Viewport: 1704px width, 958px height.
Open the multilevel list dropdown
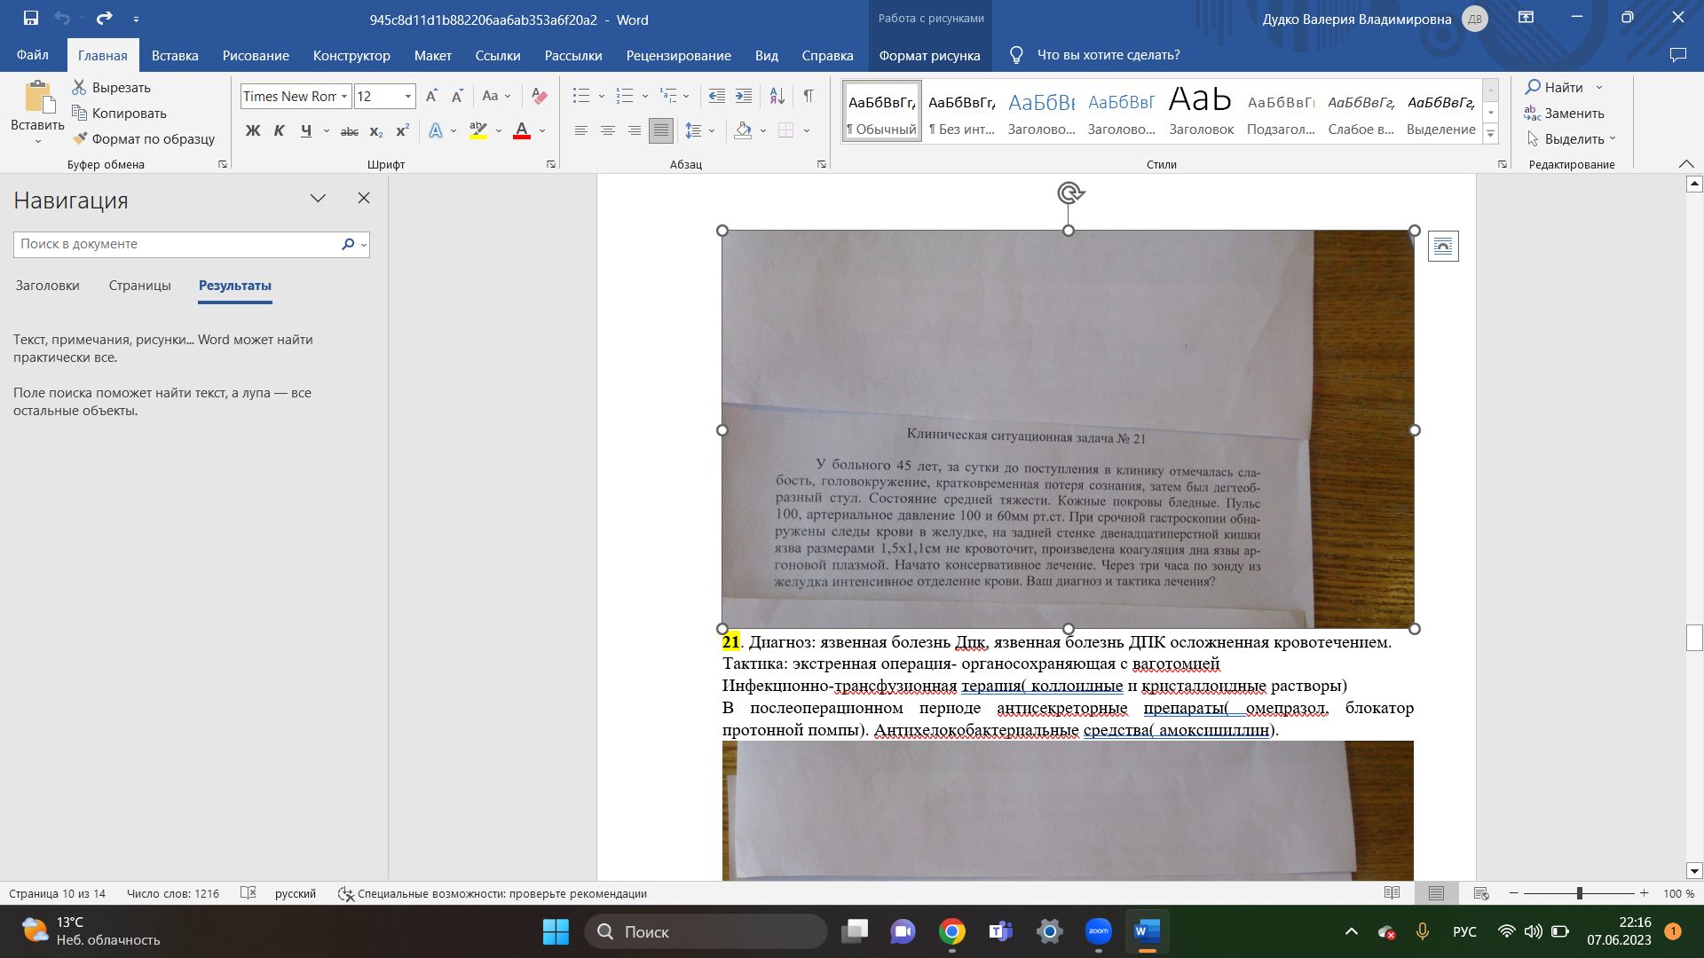pyautogui.click(x=686, y=96)
